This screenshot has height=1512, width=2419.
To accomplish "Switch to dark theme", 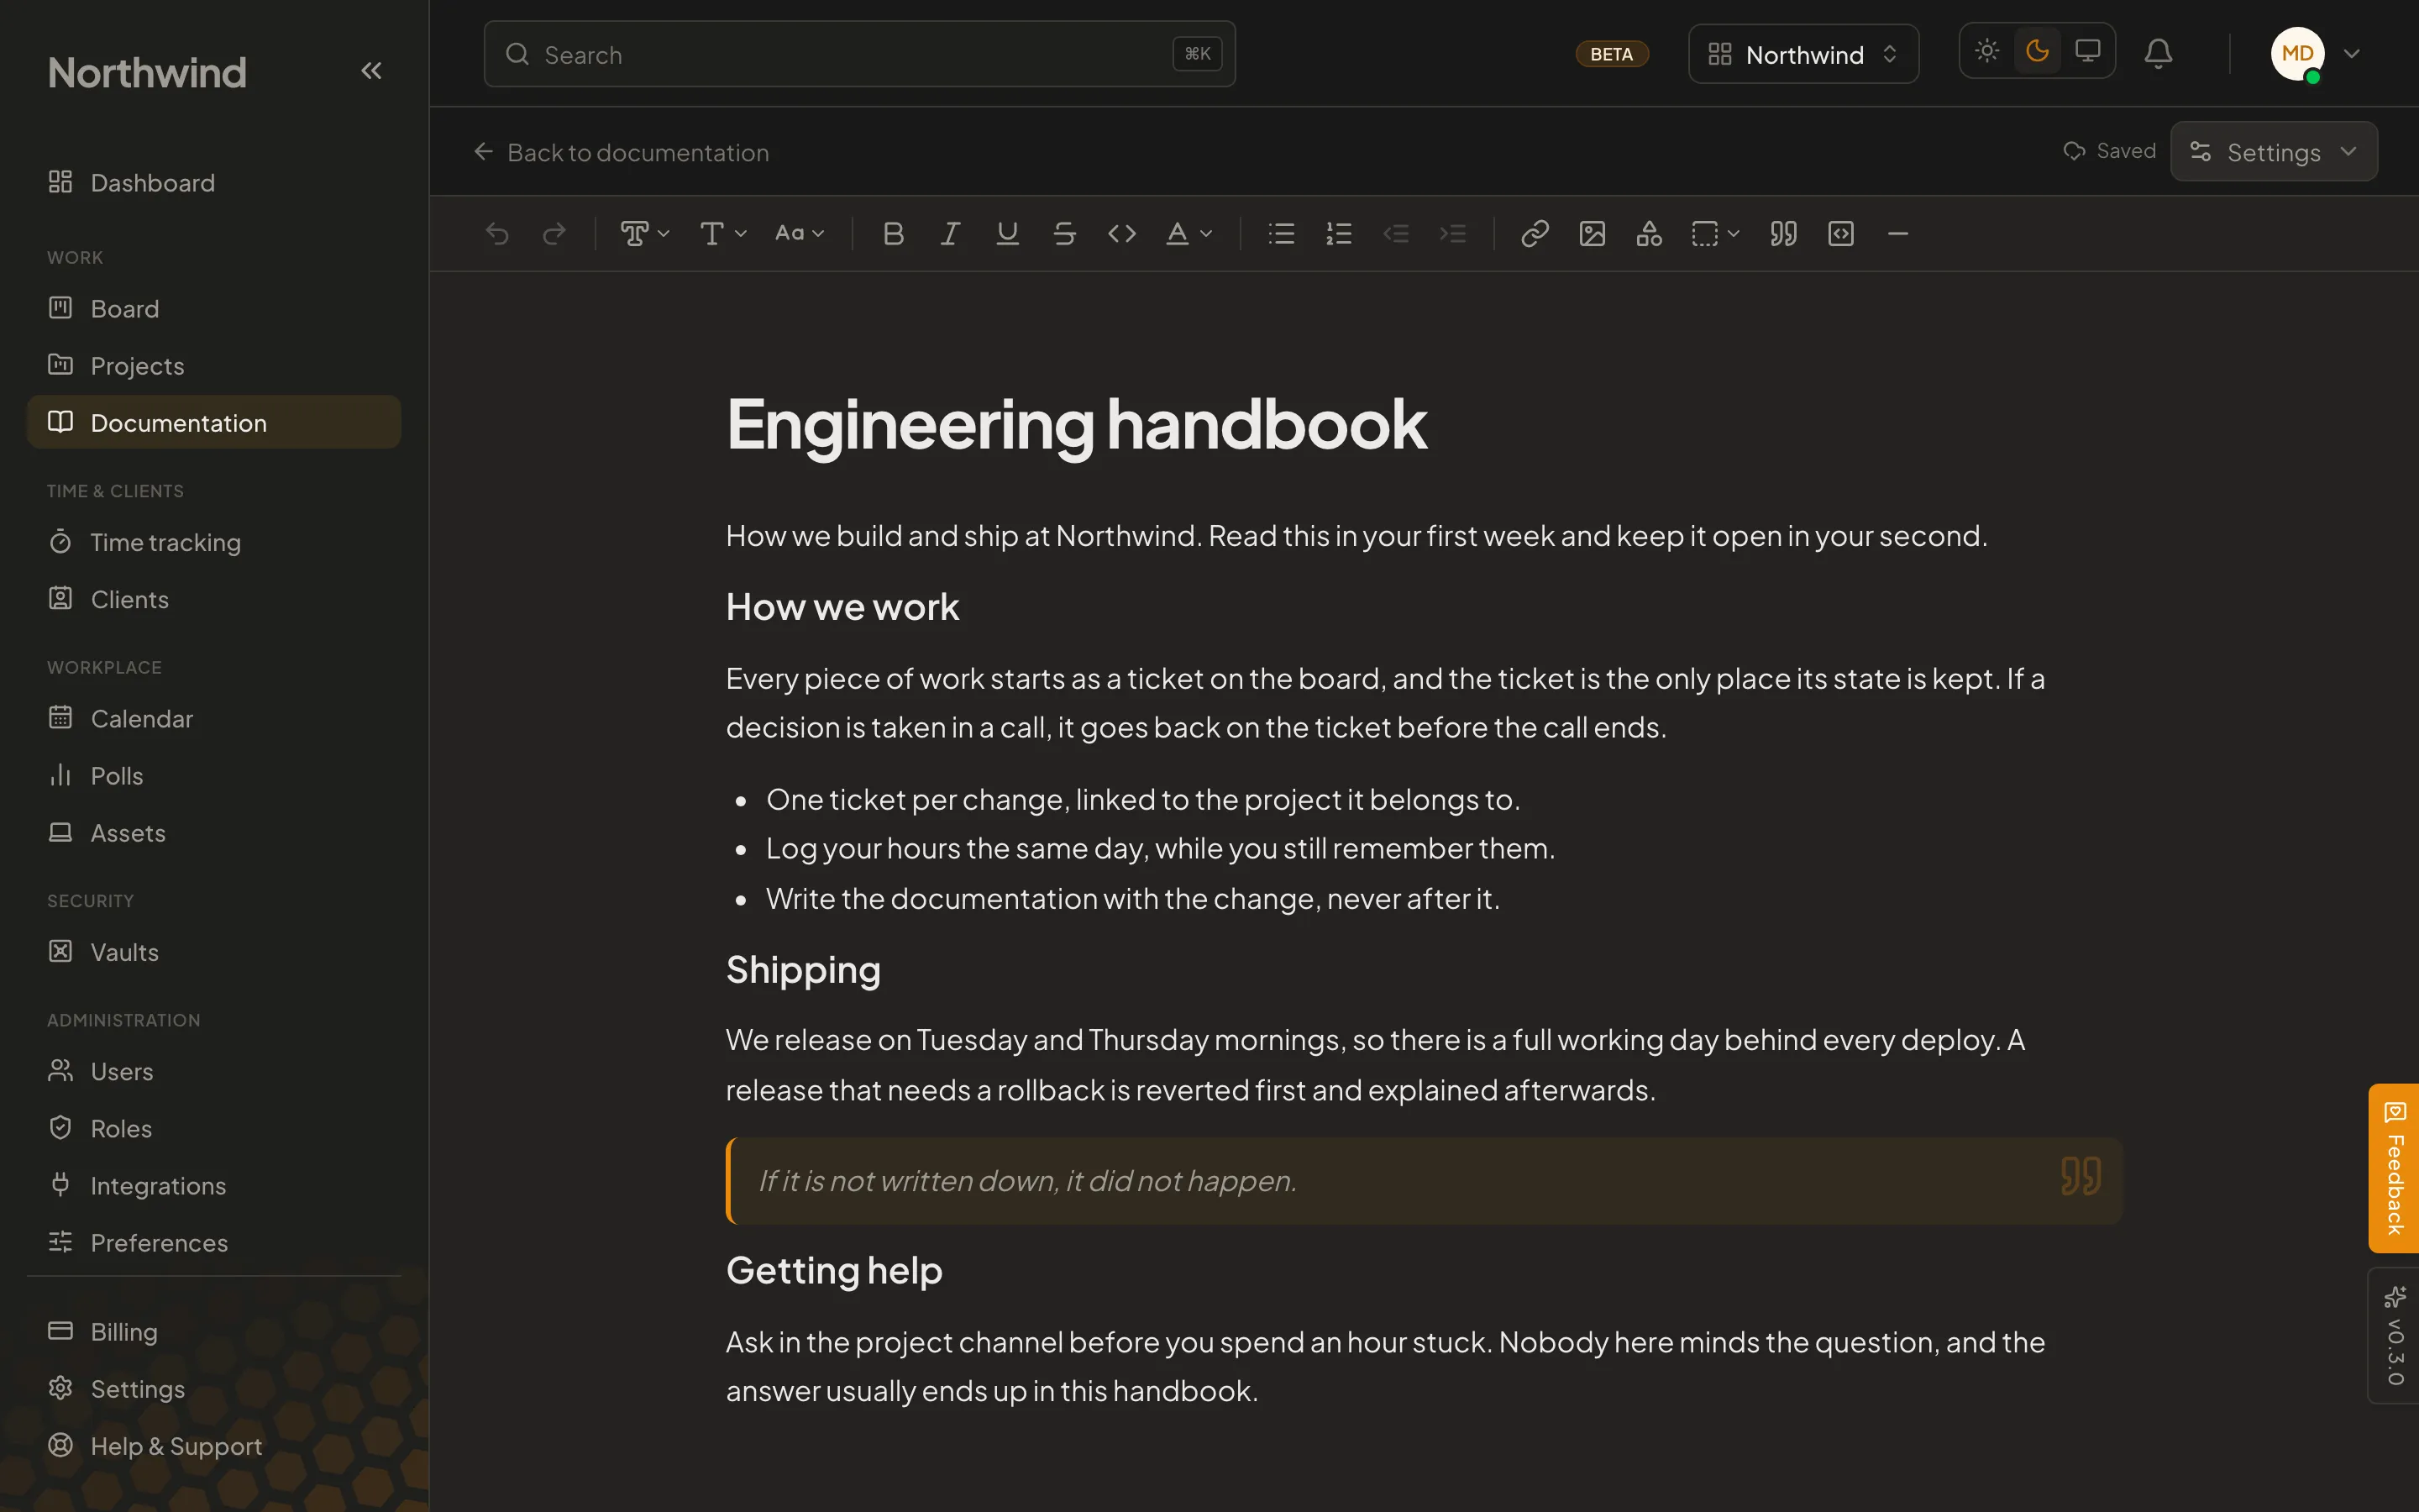I will coord(2037,51).
